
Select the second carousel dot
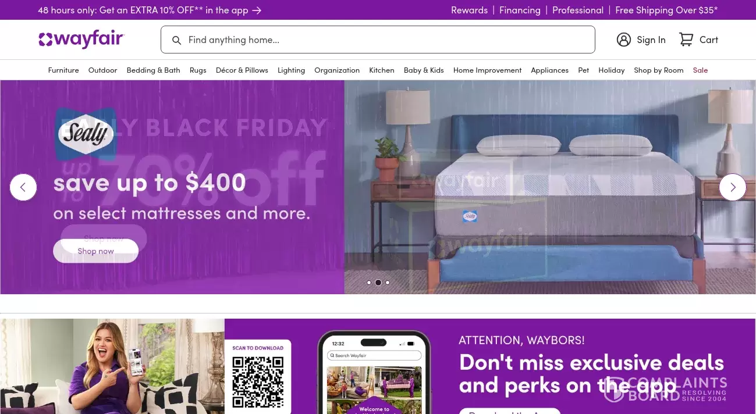click(x=378, y=283)
